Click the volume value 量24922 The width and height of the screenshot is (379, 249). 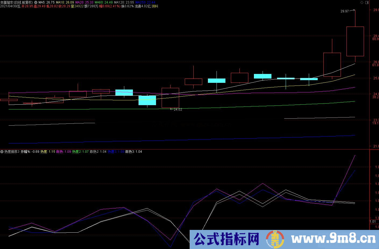coord(77,6)
